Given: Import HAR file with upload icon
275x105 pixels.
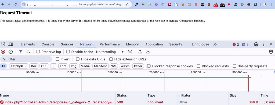Looking at the screenshot, I should 140,52.
